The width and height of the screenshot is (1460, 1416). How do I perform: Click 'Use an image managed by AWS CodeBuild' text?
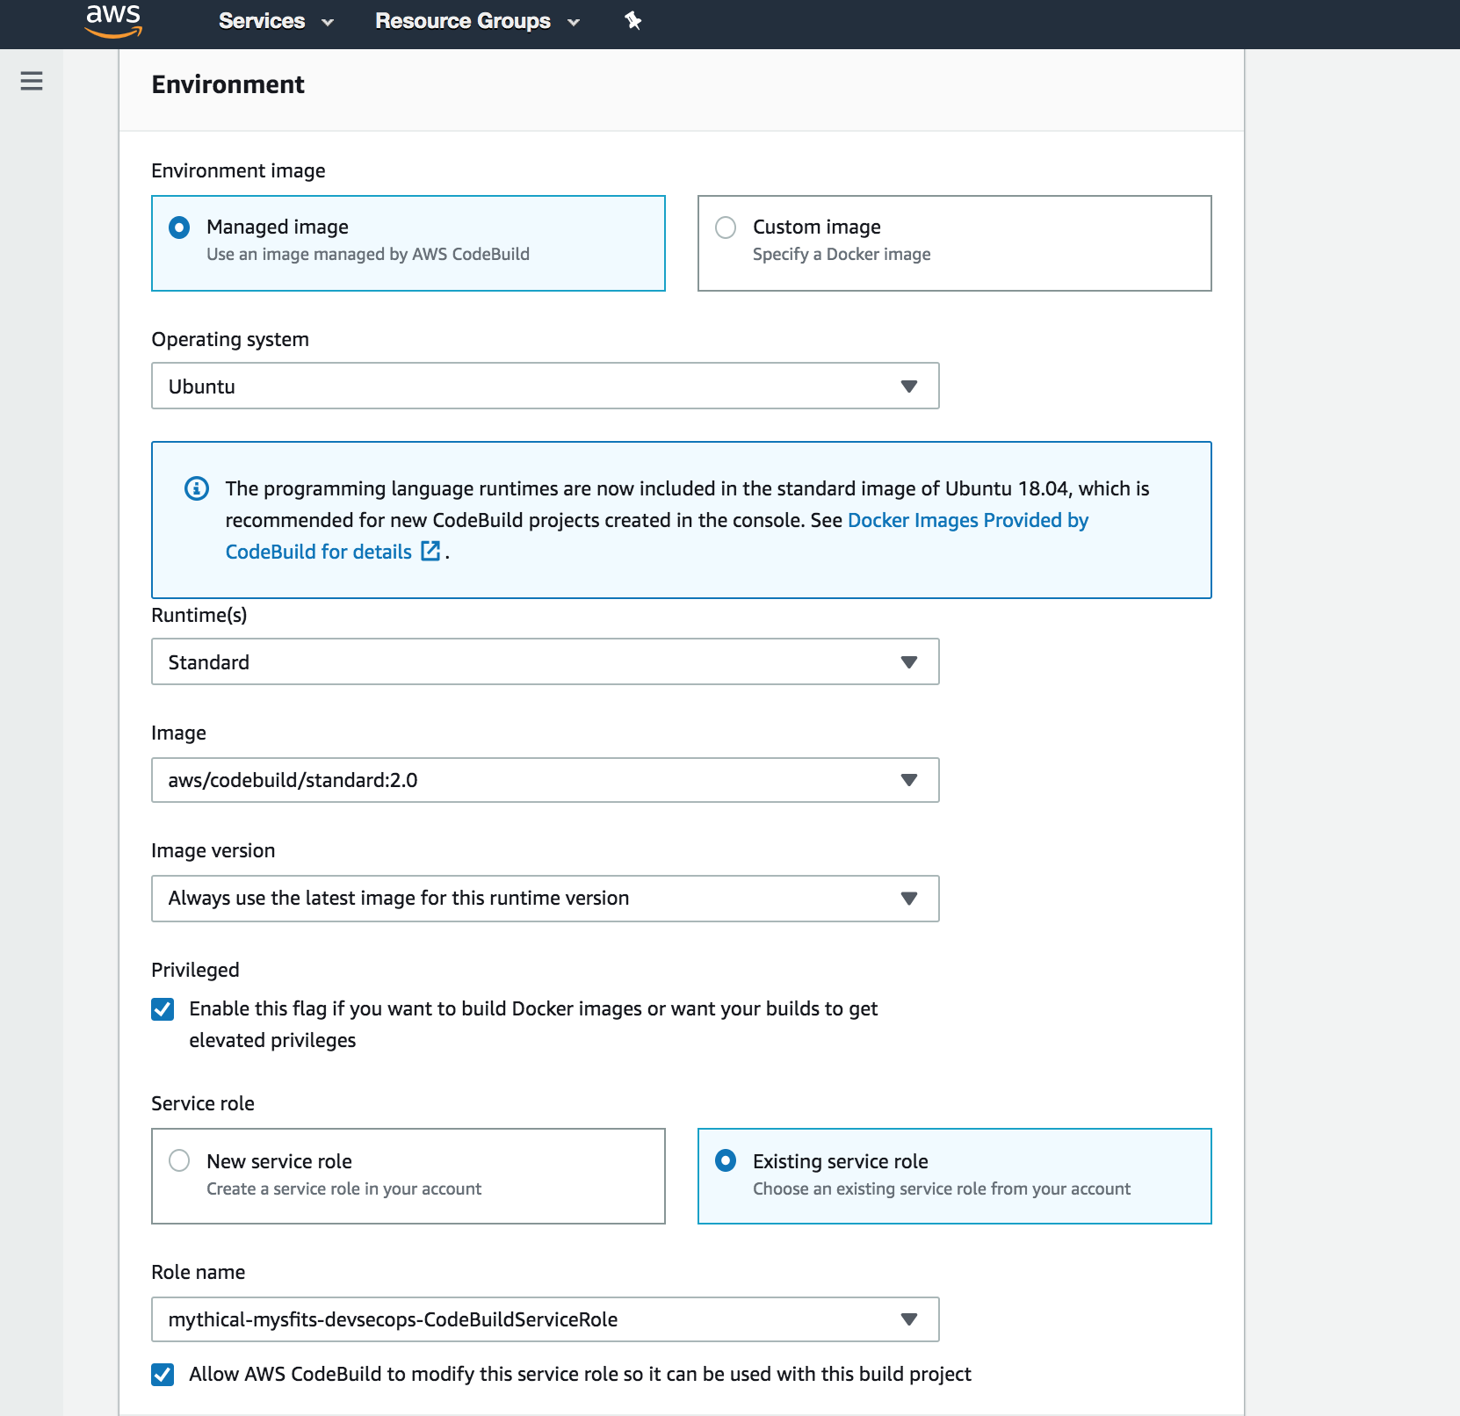(x=368, y=254)
